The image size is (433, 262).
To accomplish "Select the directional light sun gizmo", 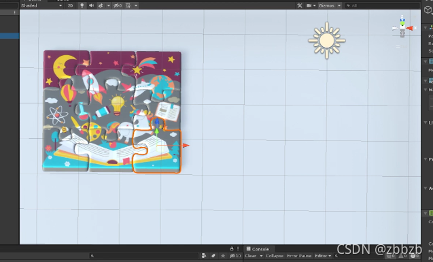I will (x=327, y=40).
